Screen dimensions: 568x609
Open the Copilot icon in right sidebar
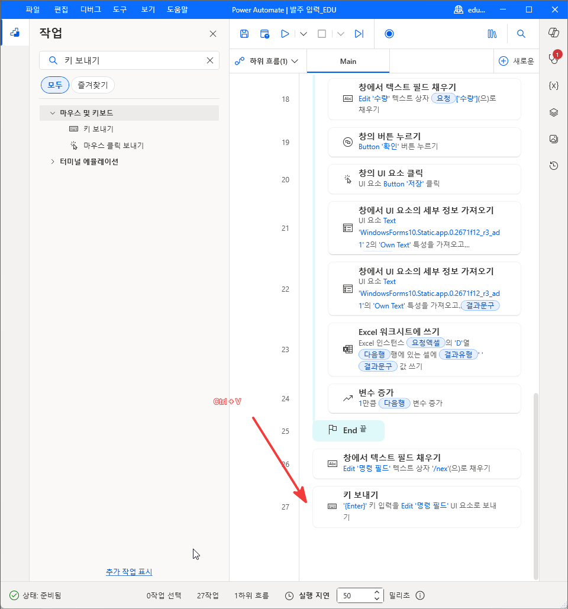tap(554, 33)
